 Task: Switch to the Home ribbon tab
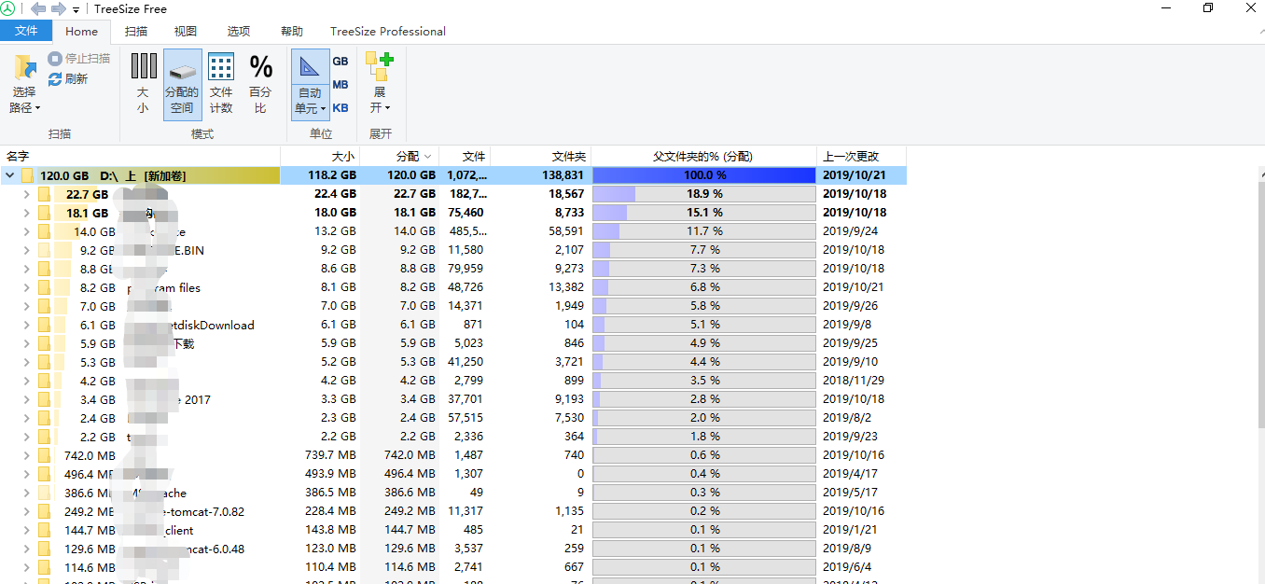82,31
